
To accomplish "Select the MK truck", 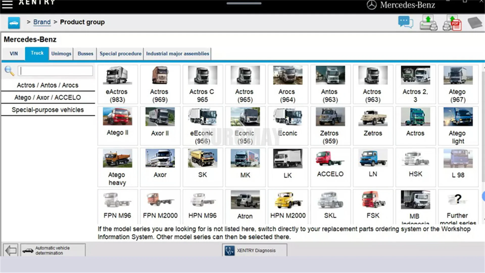I will 245,167.
